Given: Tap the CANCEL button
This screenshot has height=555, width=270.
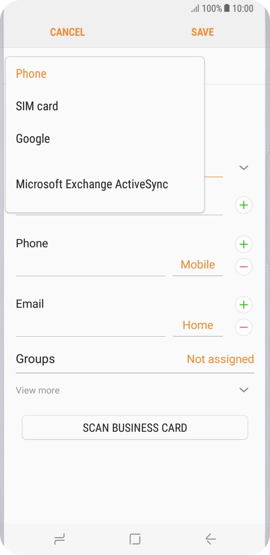Looking at the screenshot, I should [x=67, y=32].
